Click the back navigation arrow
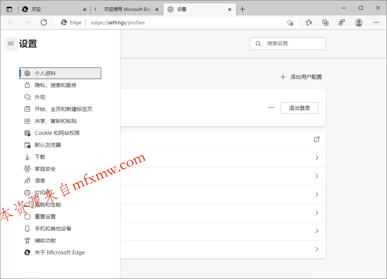 pos(10,22)
